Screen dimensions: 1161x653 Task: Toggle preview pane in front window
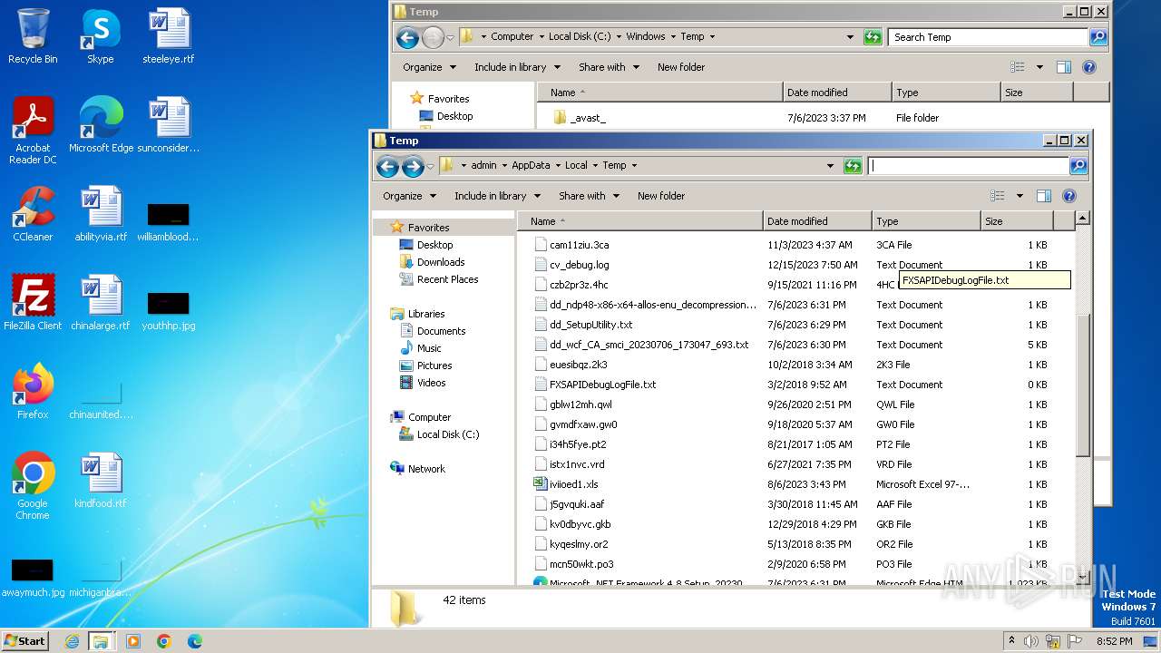click(1044, 196)
